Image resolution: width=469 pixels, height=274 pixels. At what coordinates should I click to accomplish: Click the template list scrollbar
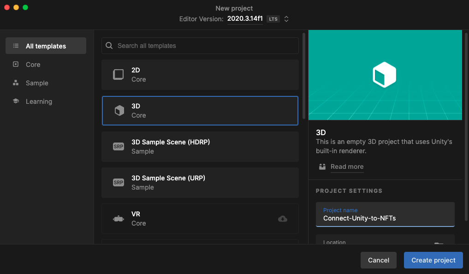pos(304,76)
